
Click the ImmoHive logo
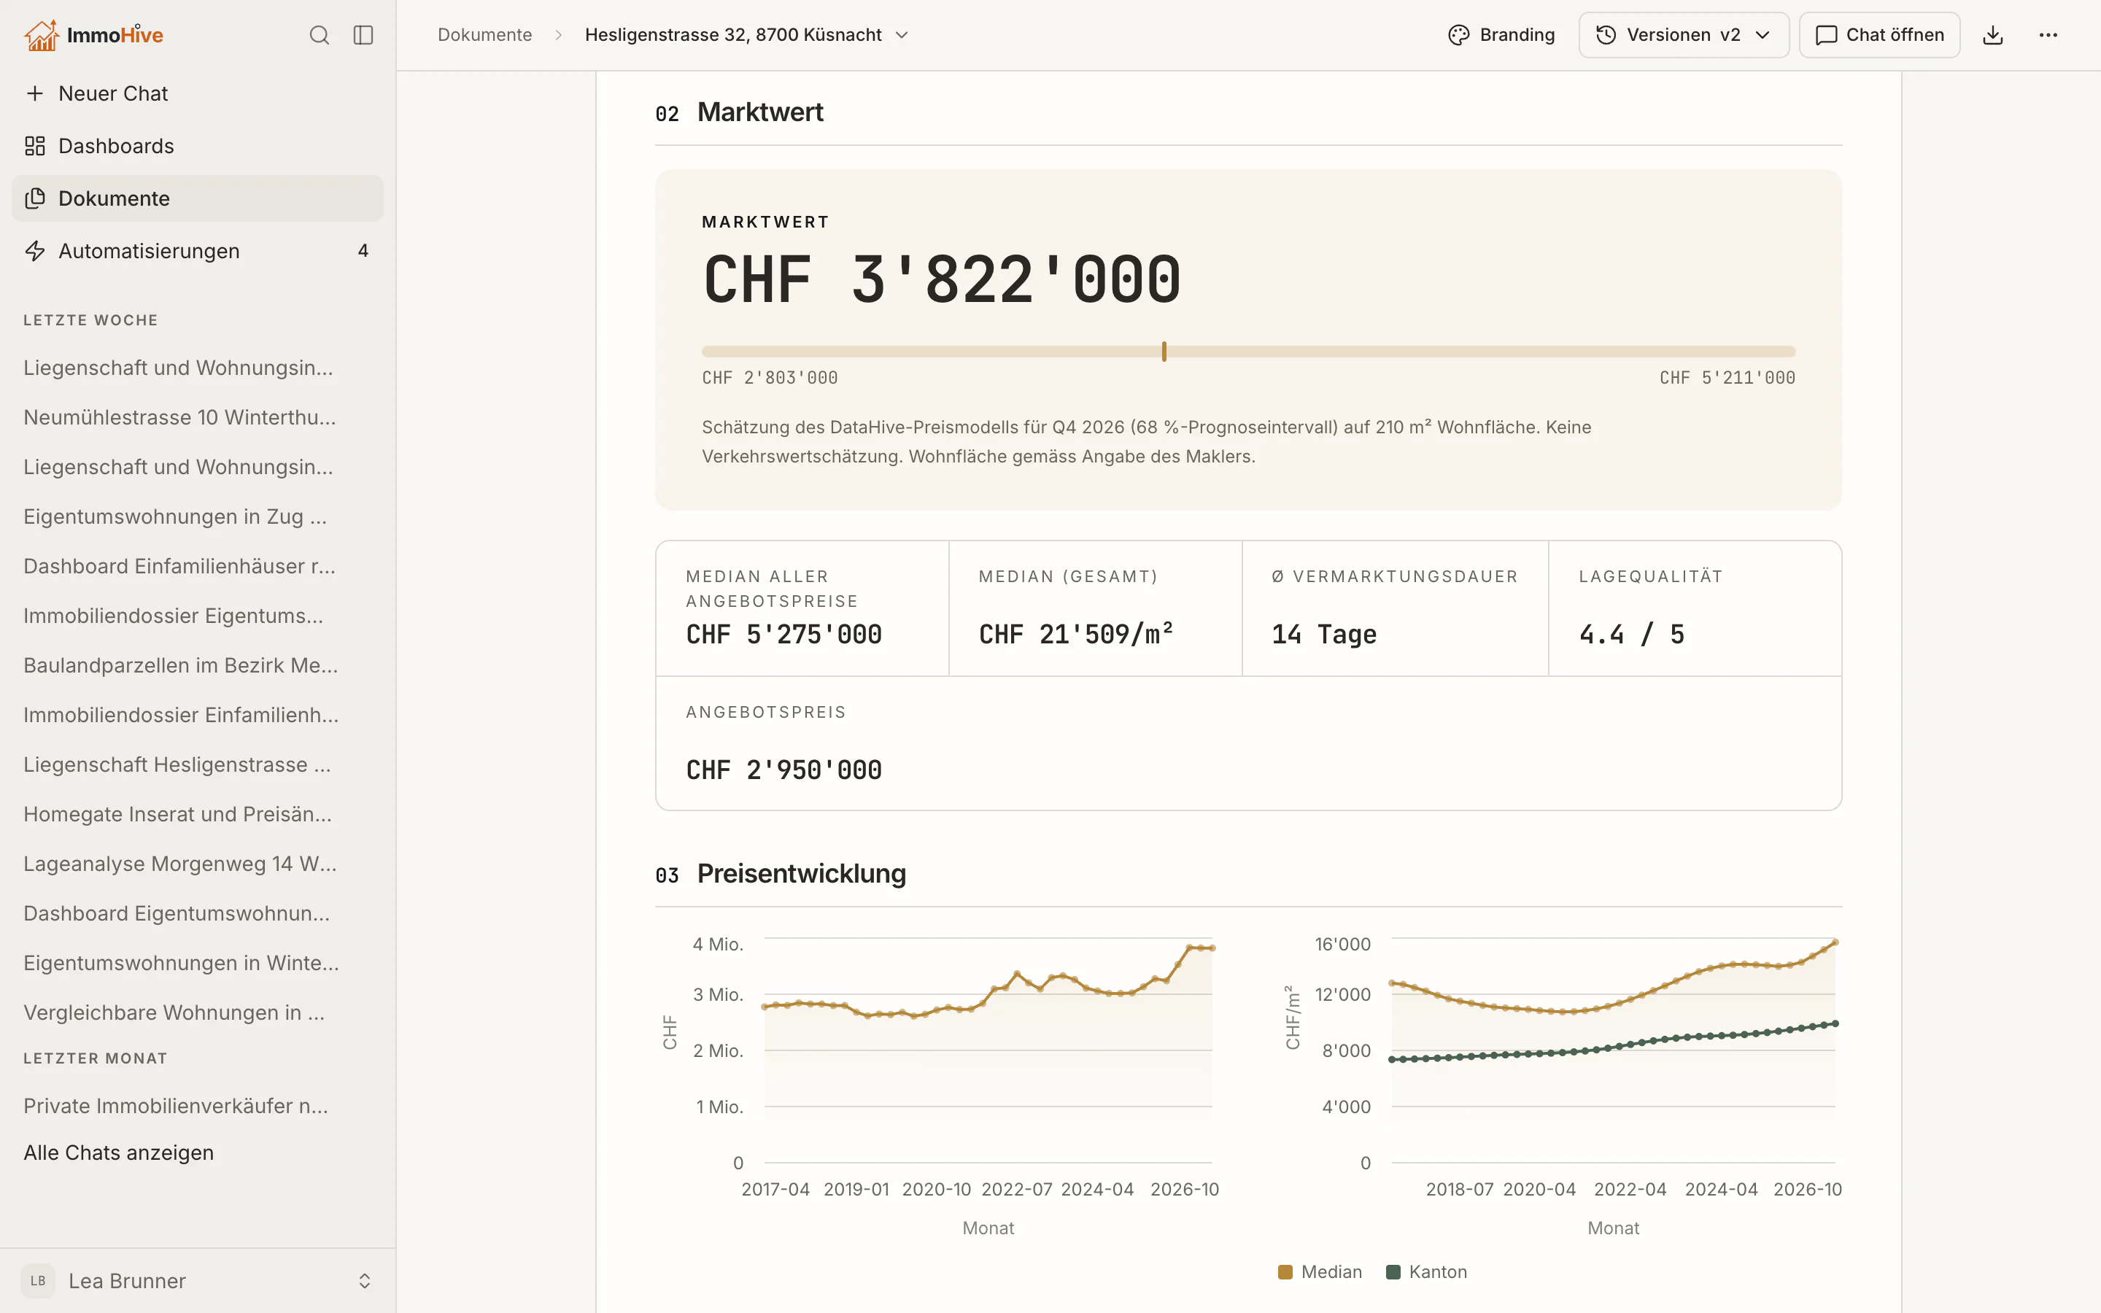click(x=94, y=35)
